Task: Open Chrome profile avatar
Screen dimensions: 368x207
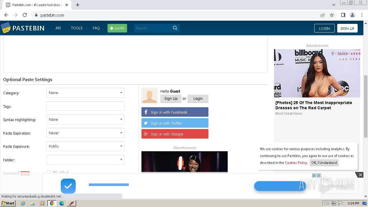Action: [x=352, y=15]
